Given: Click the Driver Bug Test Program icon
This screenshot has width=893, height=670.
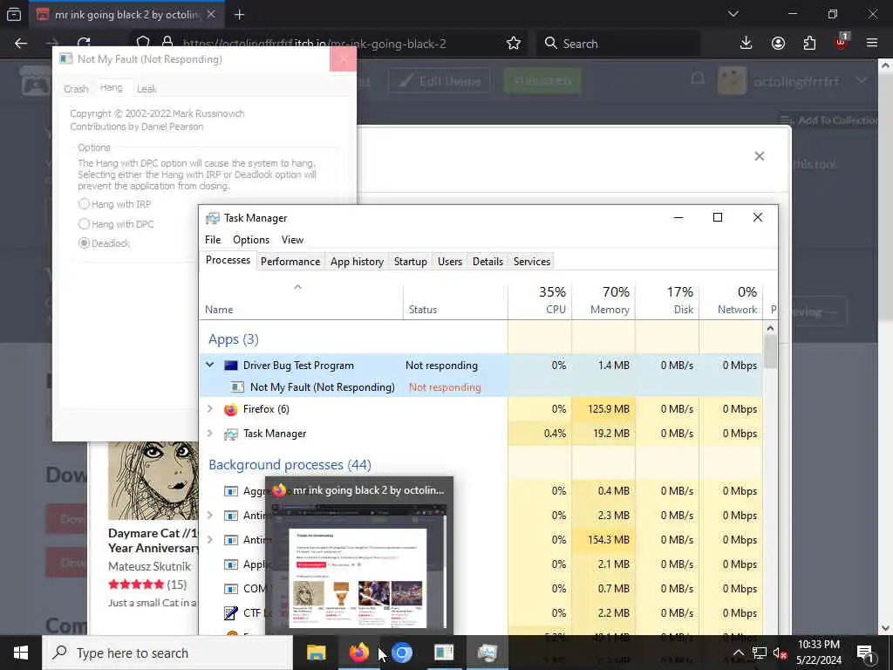Looking at the screenshot, I should coord(230,366).
